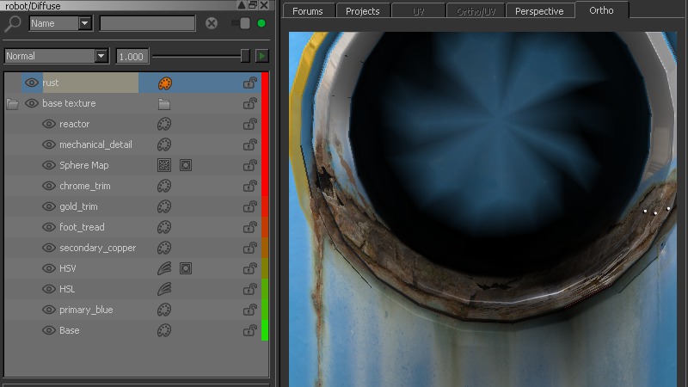Hide the chrome_trim layer

[x=49, y=186]
